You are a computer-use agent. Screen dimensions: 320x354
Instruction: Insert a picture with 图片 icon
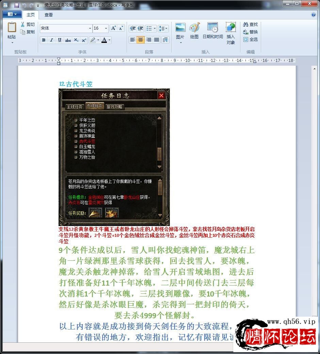[180, 28]
